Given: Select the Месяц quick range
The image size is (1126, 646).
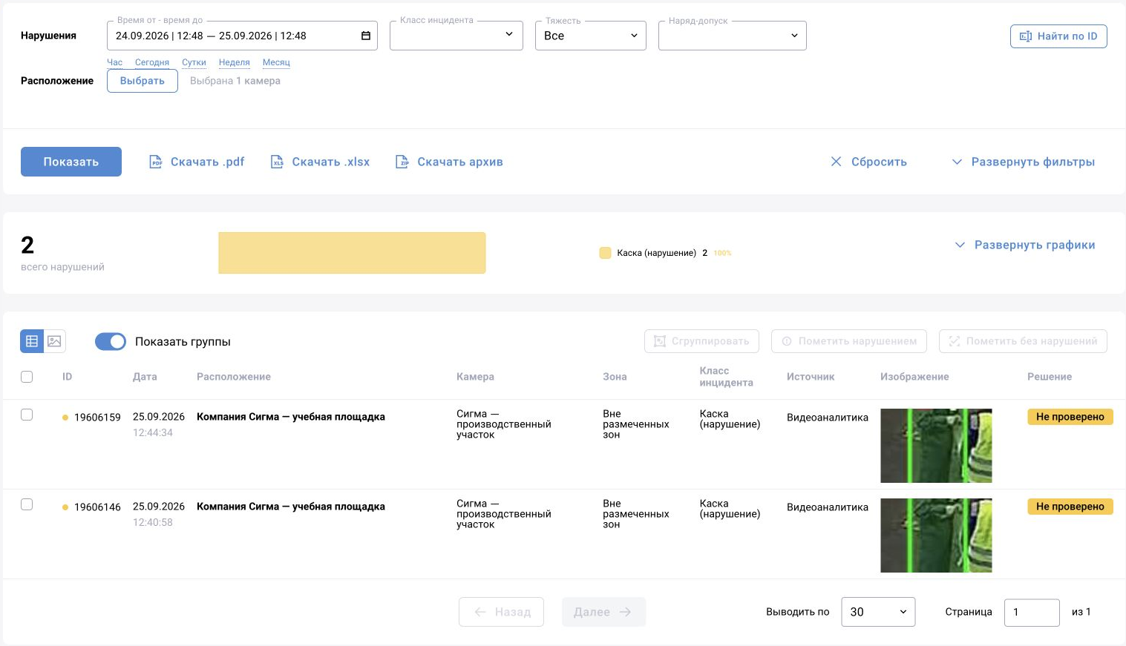Looking at the screenshot, I should 276,62.
